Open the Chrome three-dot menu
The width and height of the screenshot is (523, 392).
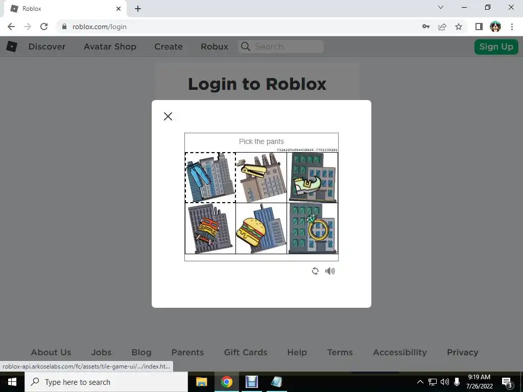click(512, 27)
